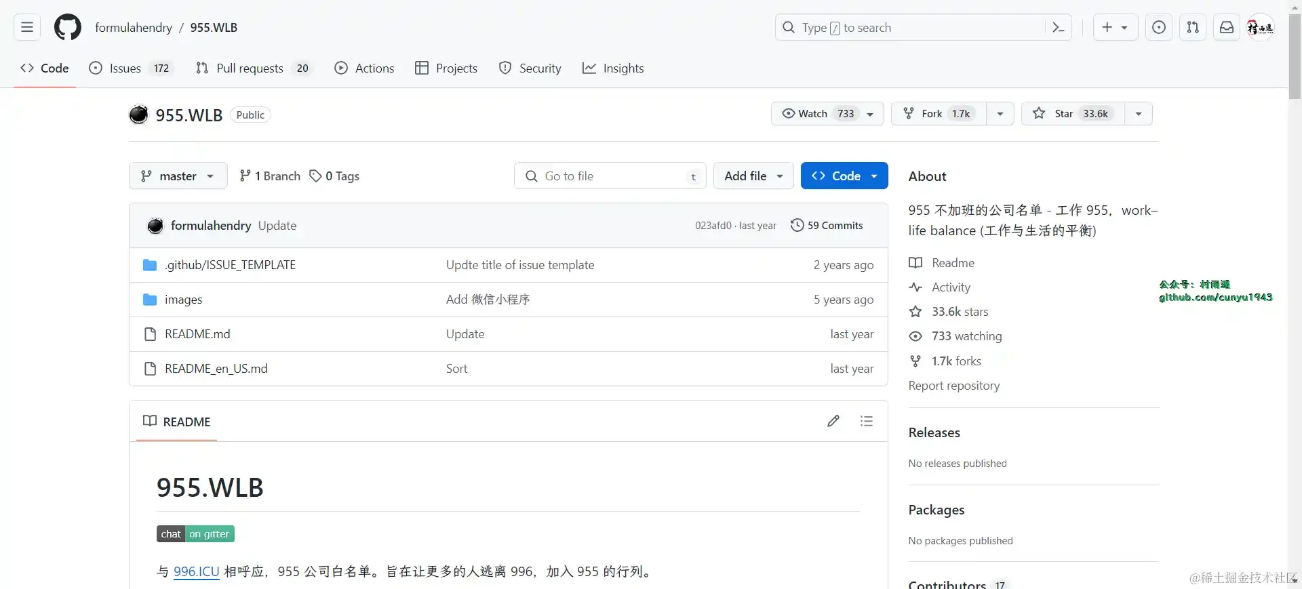
Task: Open the 996.ICU link in README
Action: pyautogui.click(x=197, y=571)
